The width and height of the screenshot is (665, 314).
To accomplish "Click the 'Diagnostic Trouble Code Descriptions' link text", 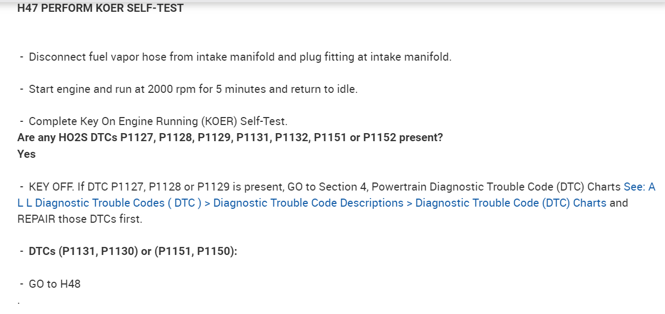I will pyautogui.click(x=308, y=203).
